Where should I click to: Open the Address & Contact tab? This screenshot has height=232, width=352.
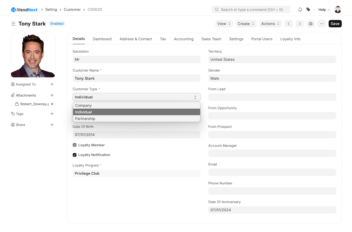[136, 39]
